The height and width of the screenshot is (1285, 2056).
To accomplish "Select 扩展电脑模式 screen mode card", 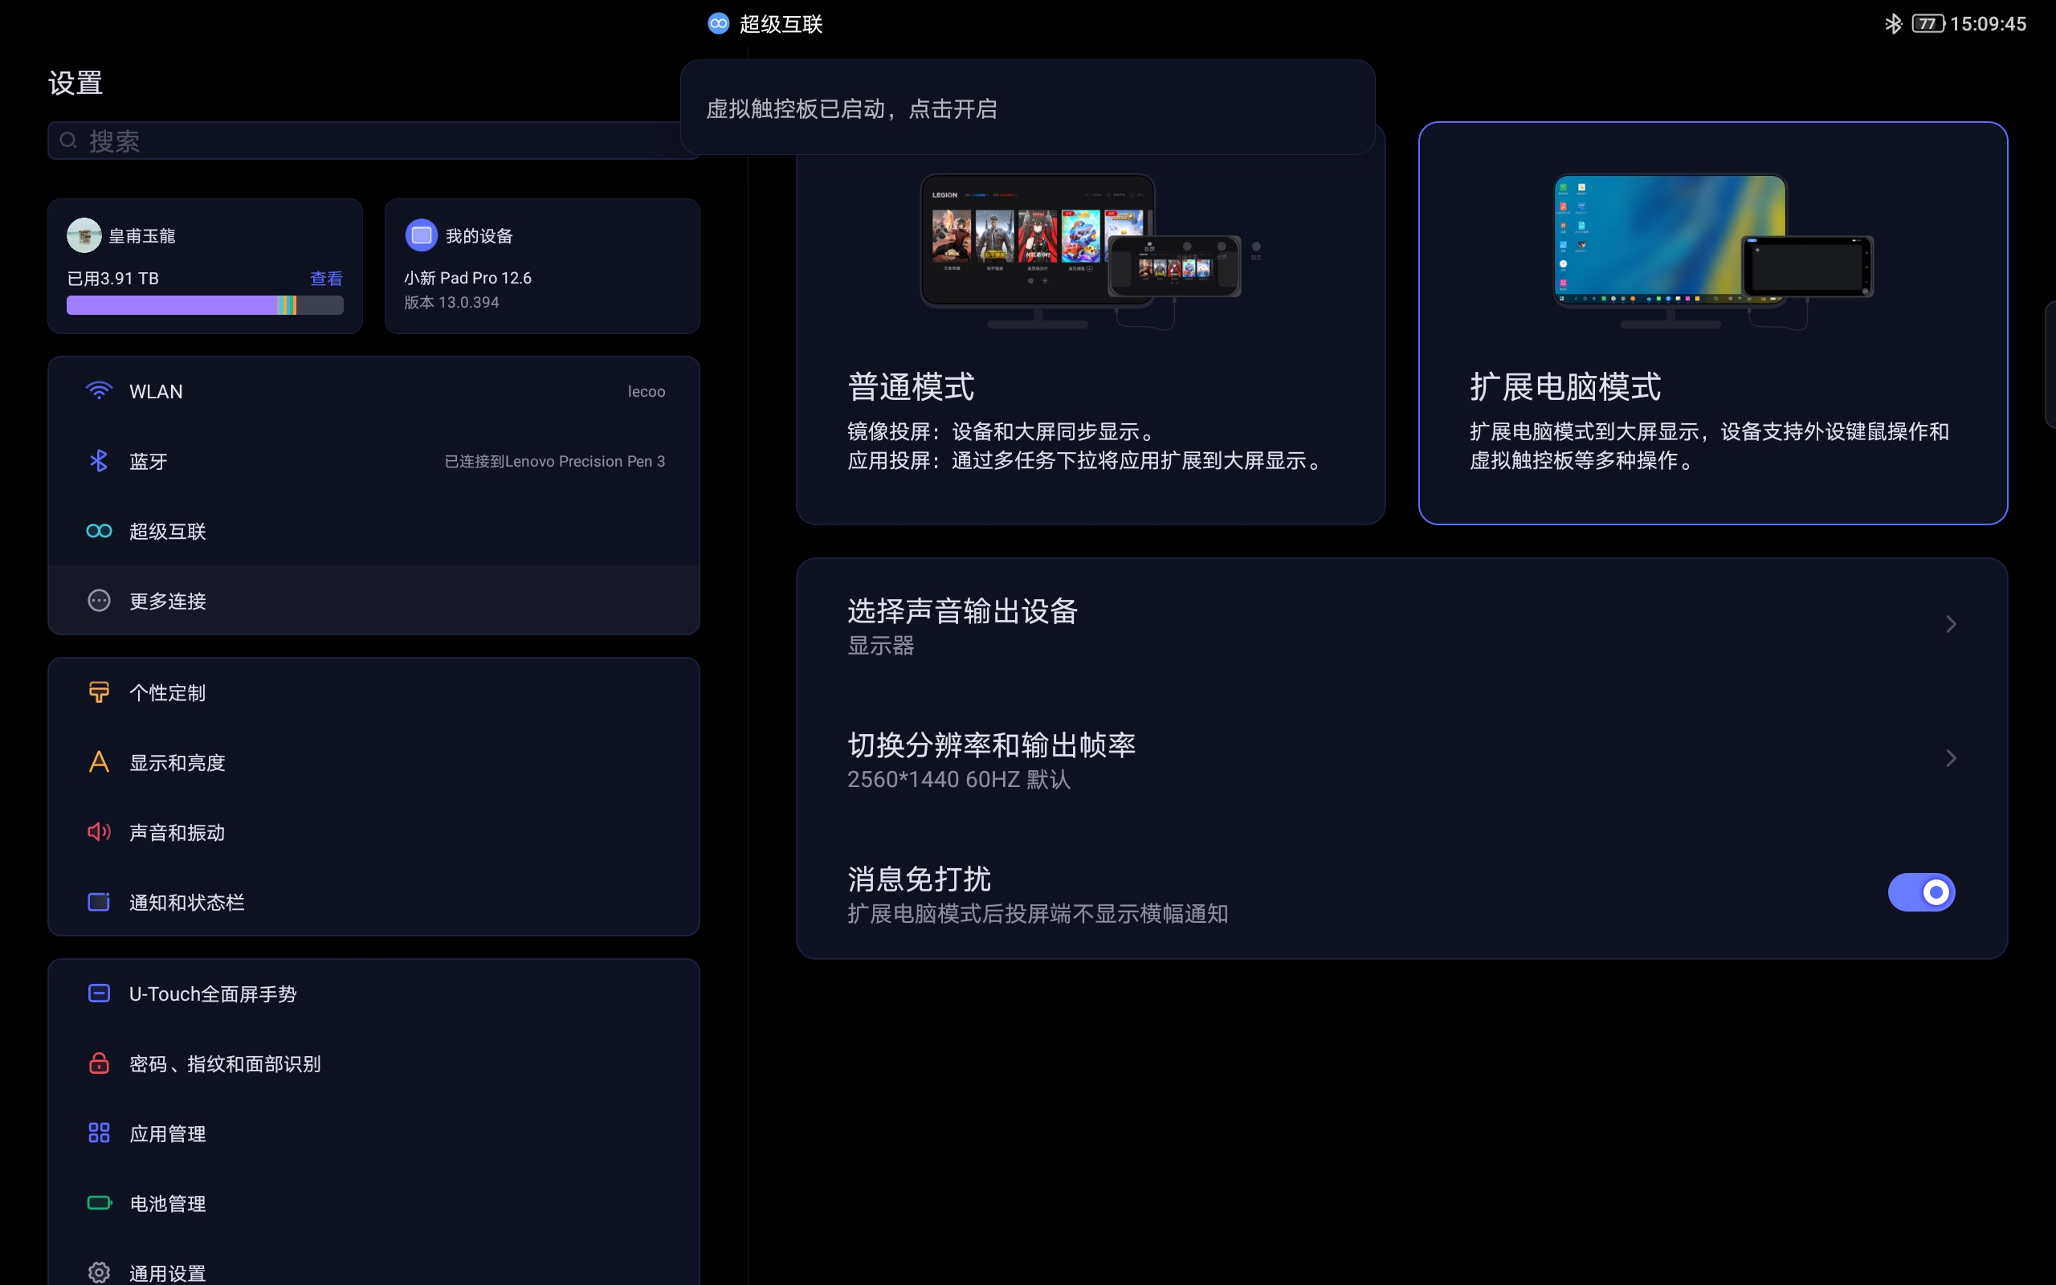I will coord(1714,323).
